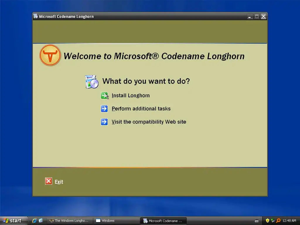Switch to the Windows taskbar button
300x225 pixels.
[x=117, y=221]
